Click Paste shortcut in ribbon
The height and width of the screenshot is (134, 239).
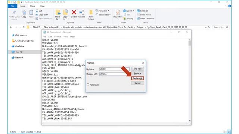pos(44,19)
